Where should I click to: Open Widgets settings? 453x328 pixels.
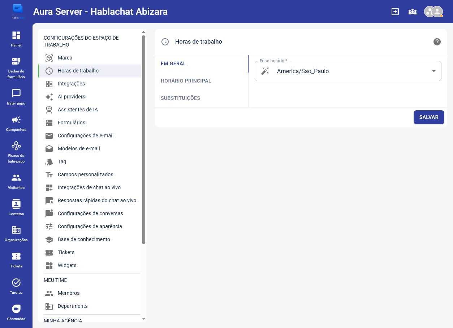coord(89,265)
